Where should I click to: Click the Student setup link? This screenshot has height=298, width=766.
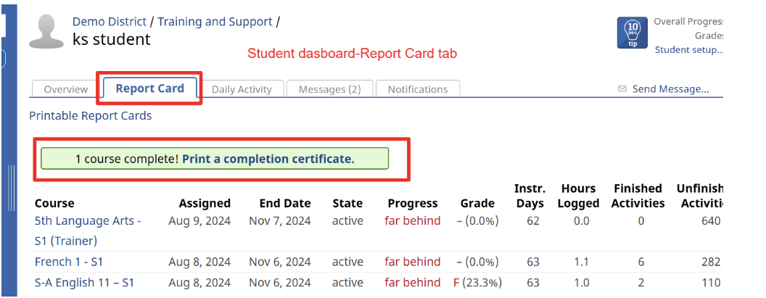689,50
